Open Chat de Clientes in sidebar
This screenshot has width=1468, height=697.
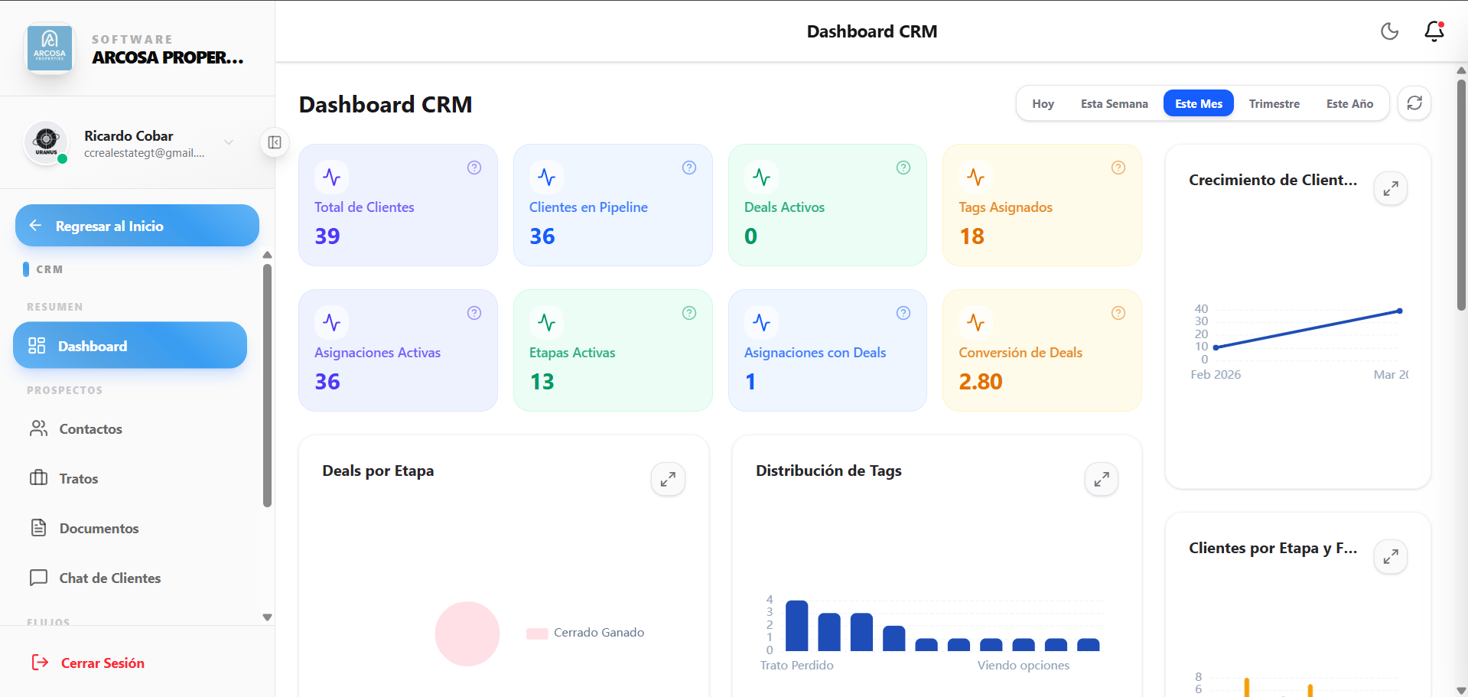coord(109,578)
